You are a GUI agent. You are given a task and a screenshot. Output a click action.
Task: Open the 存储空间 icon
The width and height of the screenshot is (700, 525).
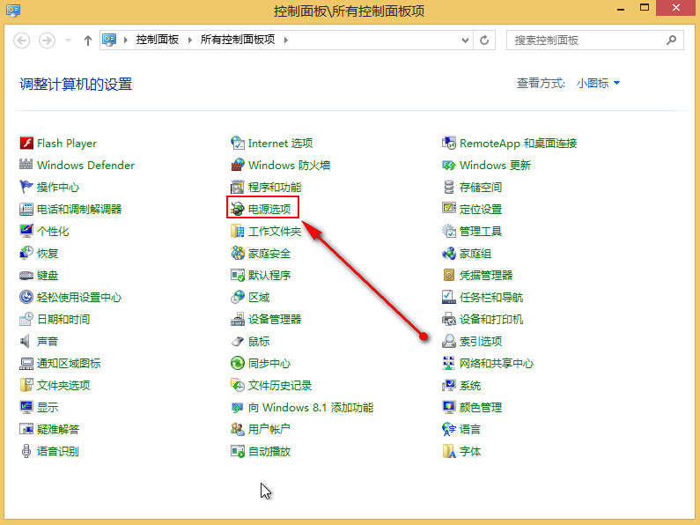[x=449, y=187]
